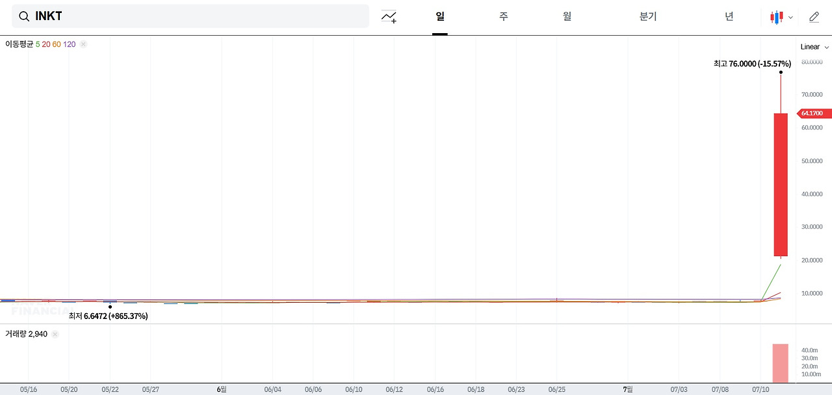Click the large red candlestick body
The height and width of the screenshot is (395, 832).
tap(781, 185)
